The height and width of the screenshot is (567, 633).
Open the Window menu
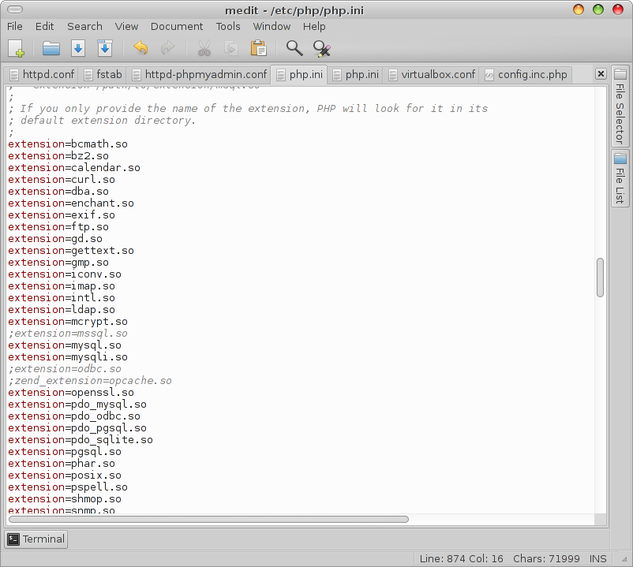(272, 27)
